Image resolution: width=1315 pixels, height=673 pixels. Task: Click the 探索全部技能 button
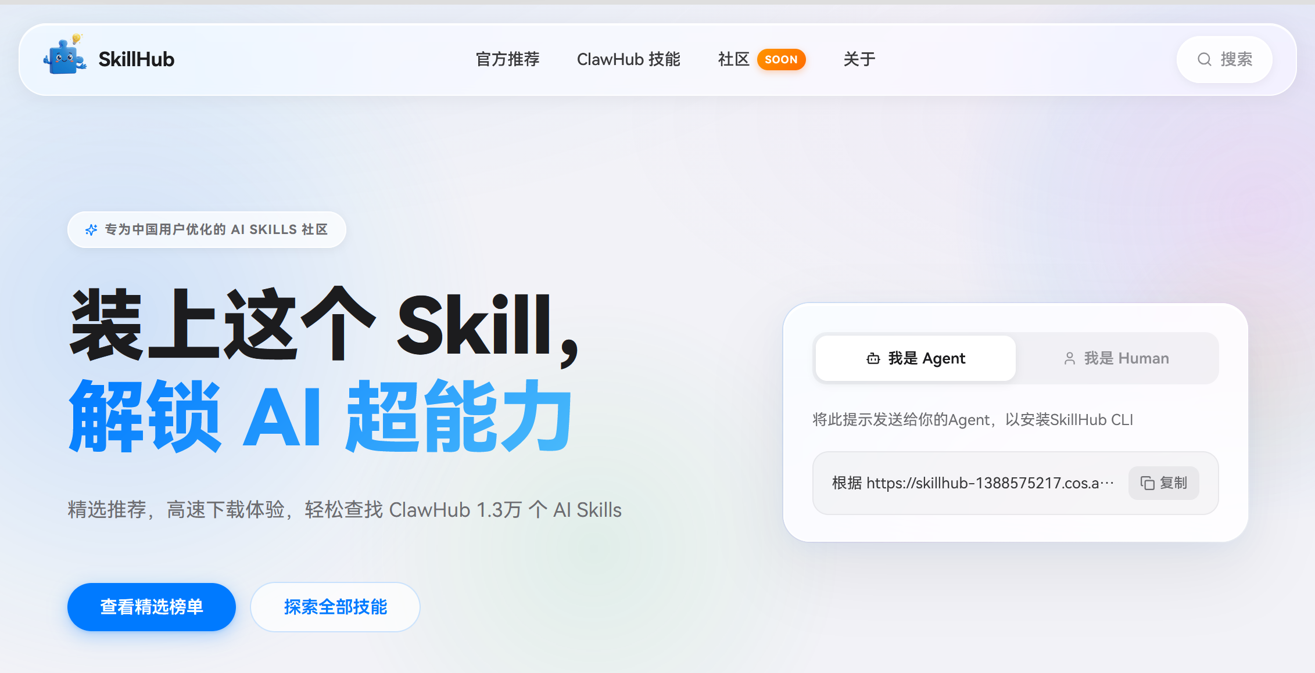point(335,607)
